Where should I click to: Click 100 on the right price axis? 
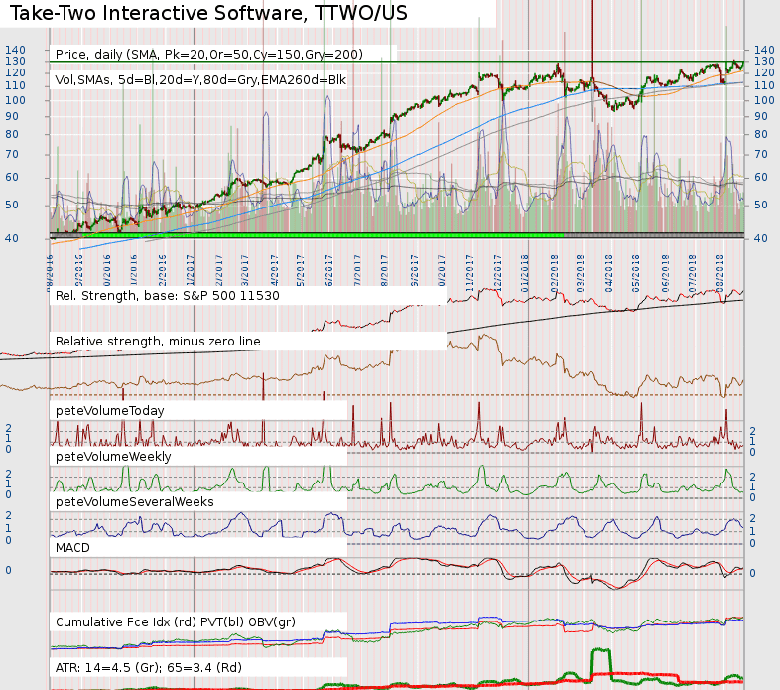coord(764,100)
